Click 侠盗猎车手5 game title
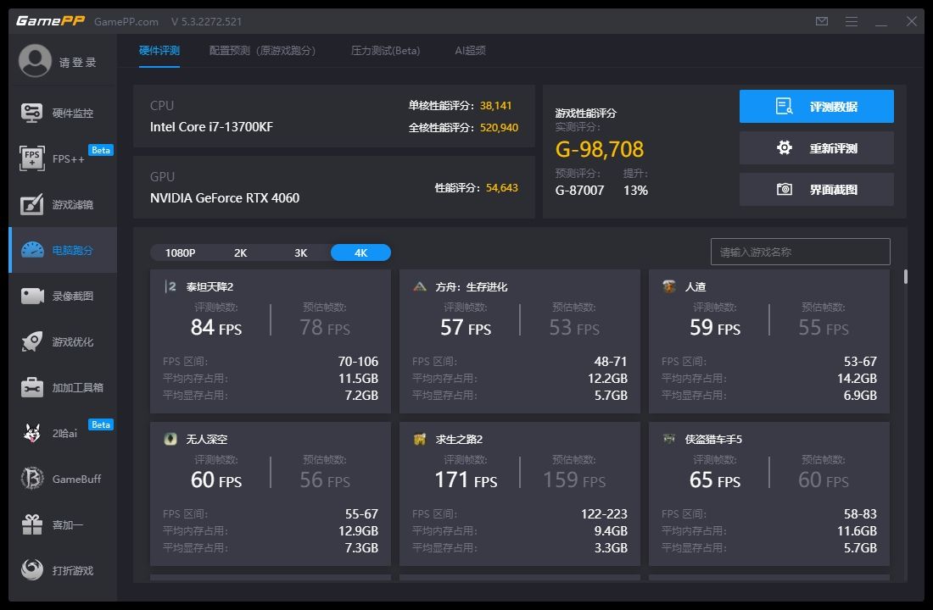 tap(713, 439)
